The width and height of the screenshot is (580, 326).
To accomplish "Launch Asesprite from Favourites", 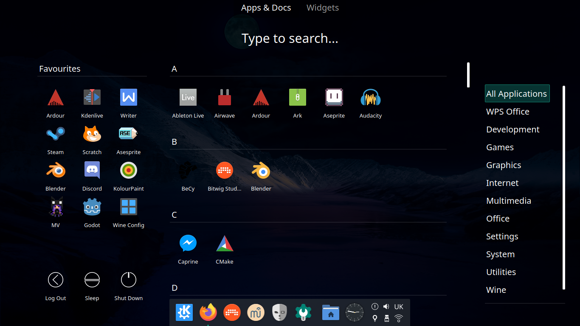I will 129,140.
